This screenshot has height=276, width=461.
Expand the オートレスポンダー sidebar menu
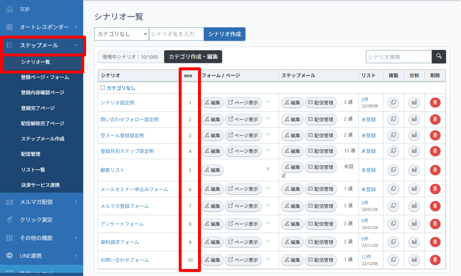(42, 27)
